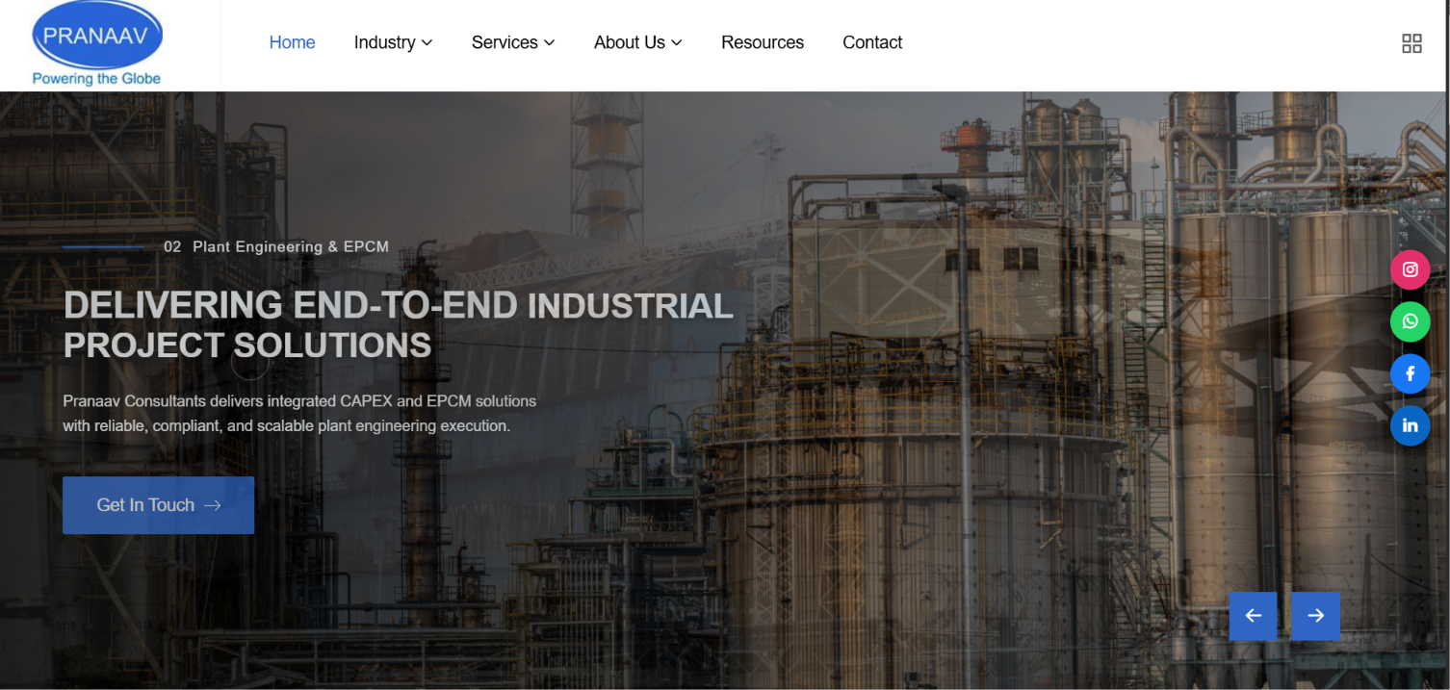Open the LinkedIn social icon
1450x690 pixels.
point(1410,425)
